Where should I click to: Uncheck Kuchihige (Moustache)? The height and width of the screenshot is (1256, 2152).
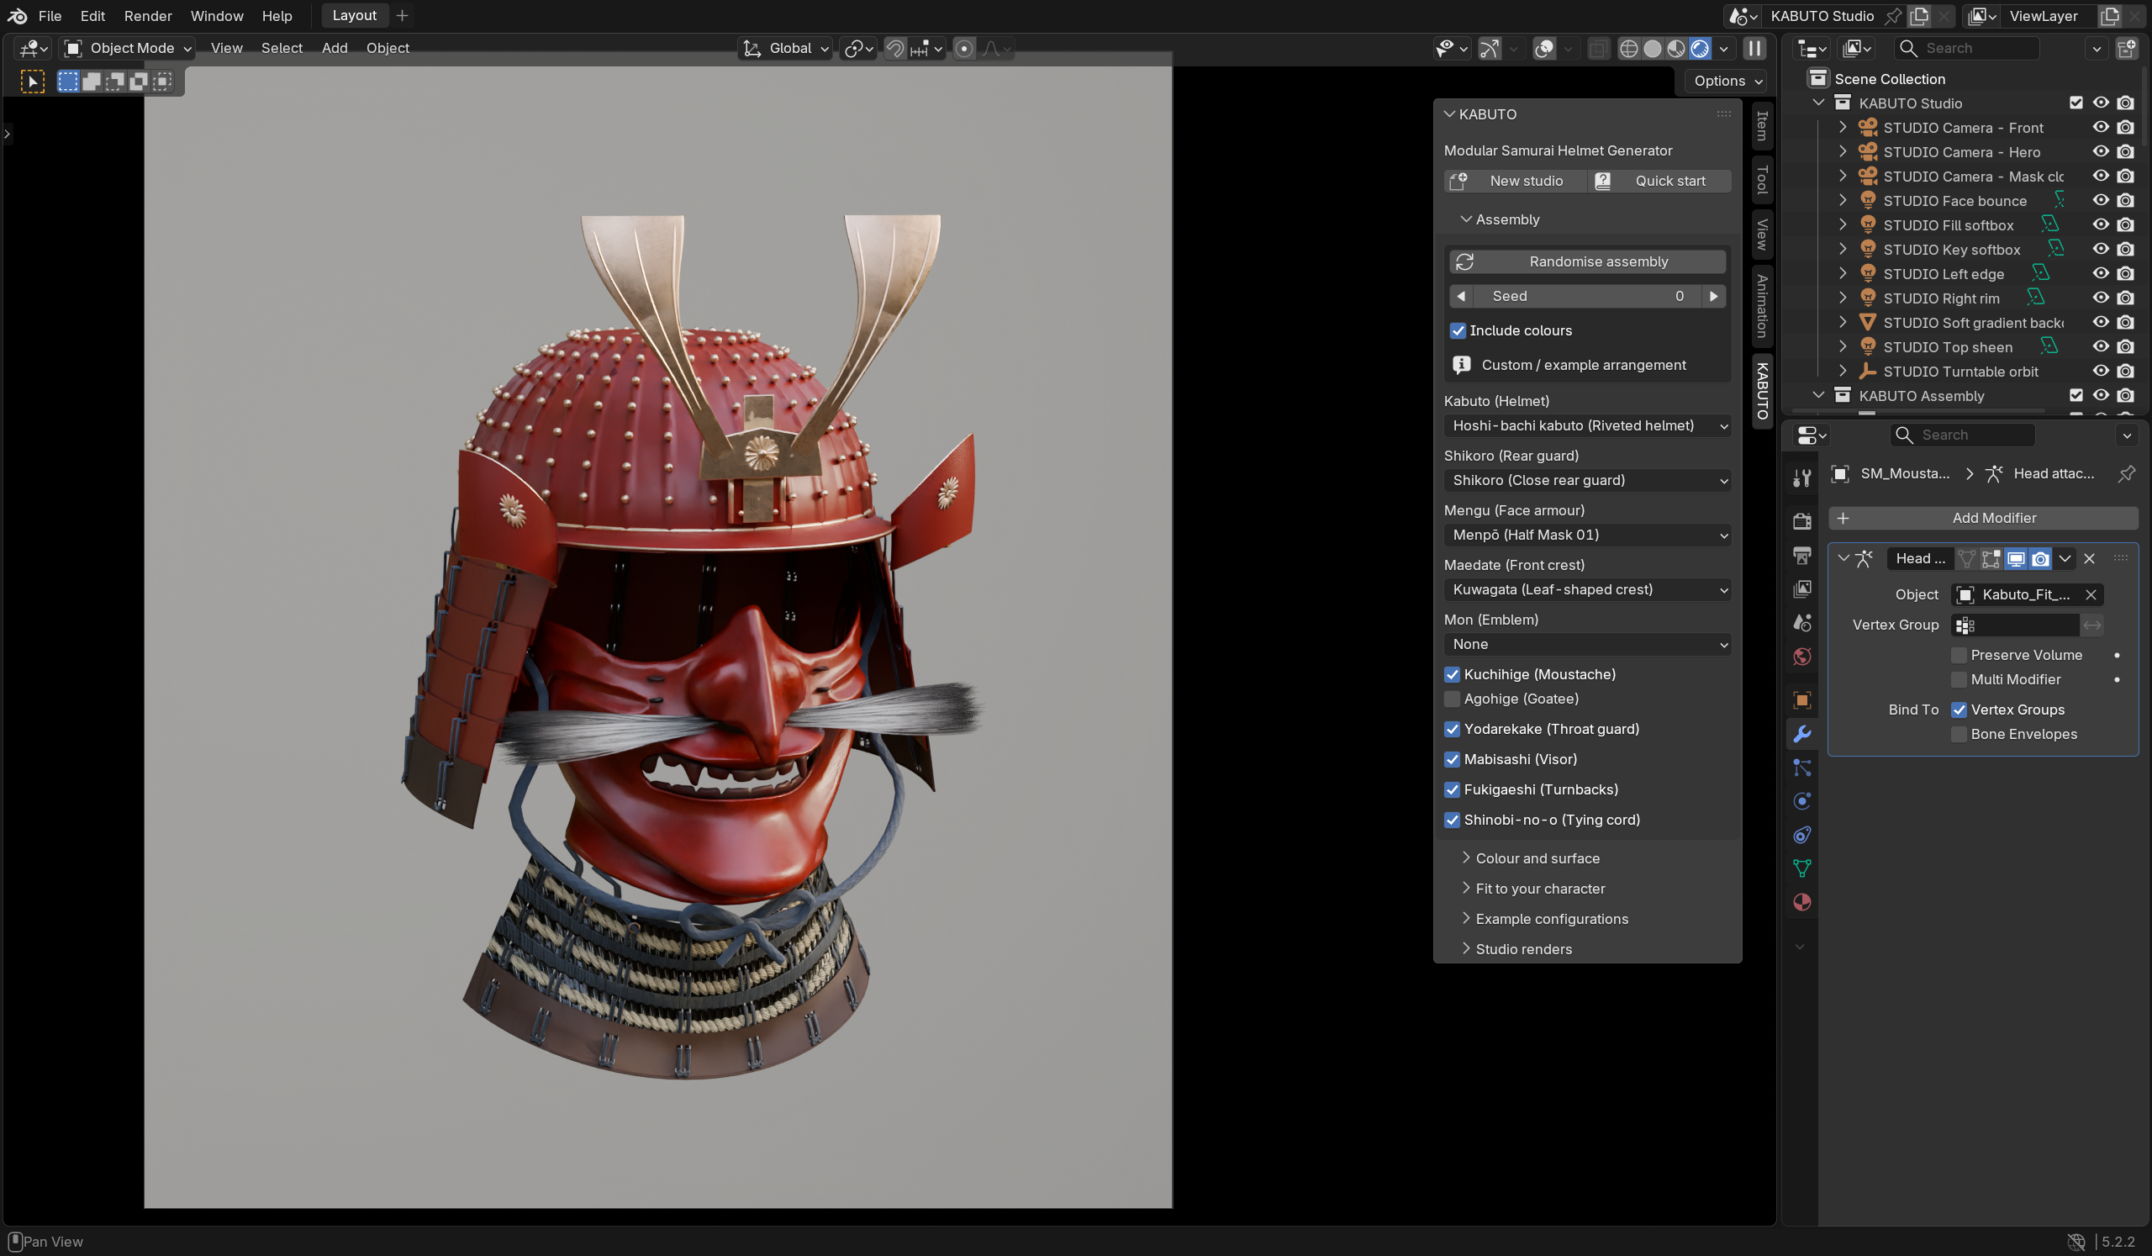[x=1452, y=674]
